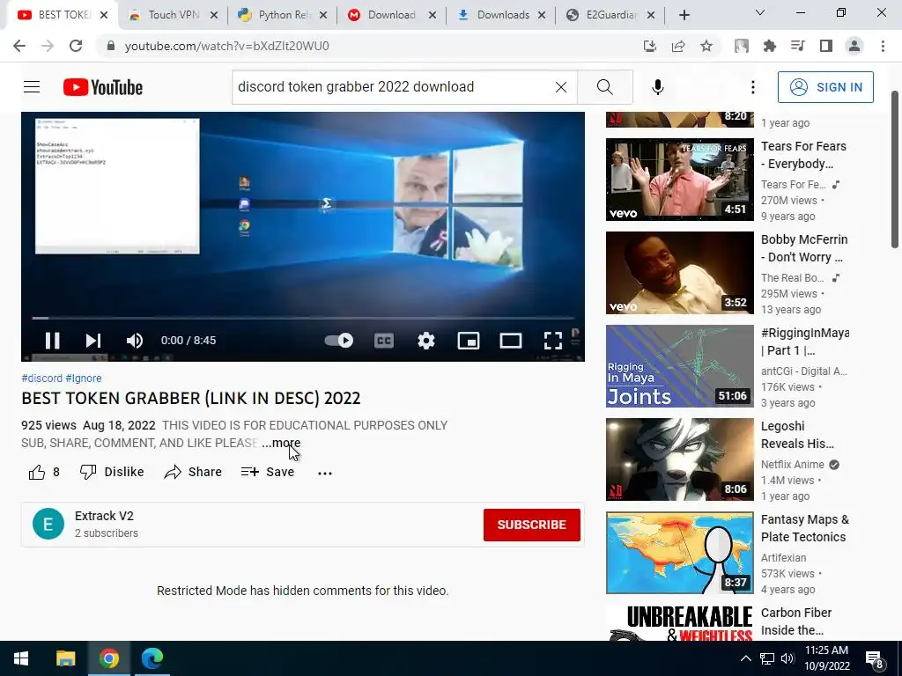The image size is (902, 676).
Task: Open player settings gear
Action: pos(426,341)
